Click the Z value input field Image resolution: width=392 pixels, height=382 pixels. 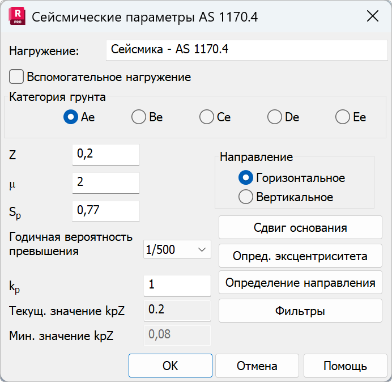[x=106, y=154]
